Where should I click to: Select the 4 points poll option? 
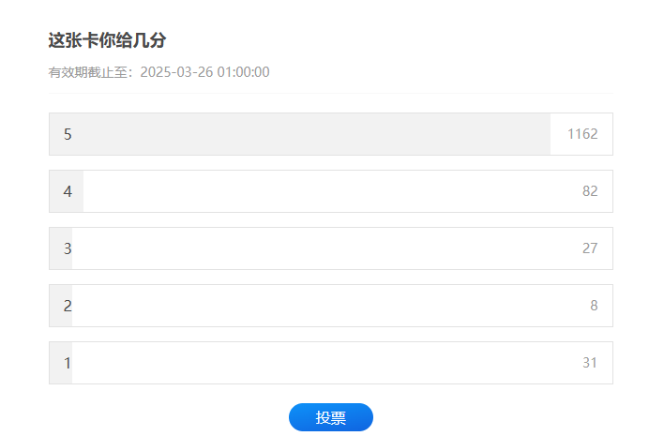(x=331, y=191)
